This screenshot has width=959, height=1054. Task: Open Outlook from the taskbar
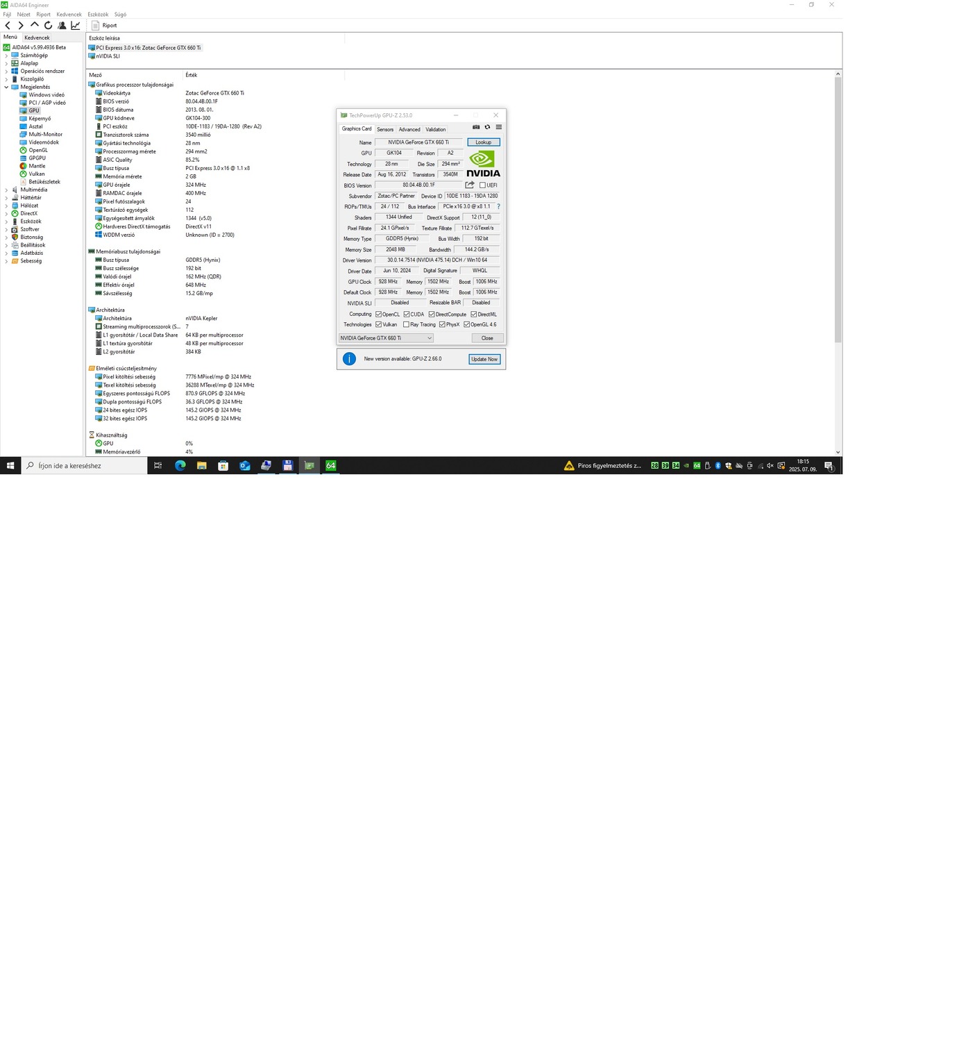click(x=245, y=466)
